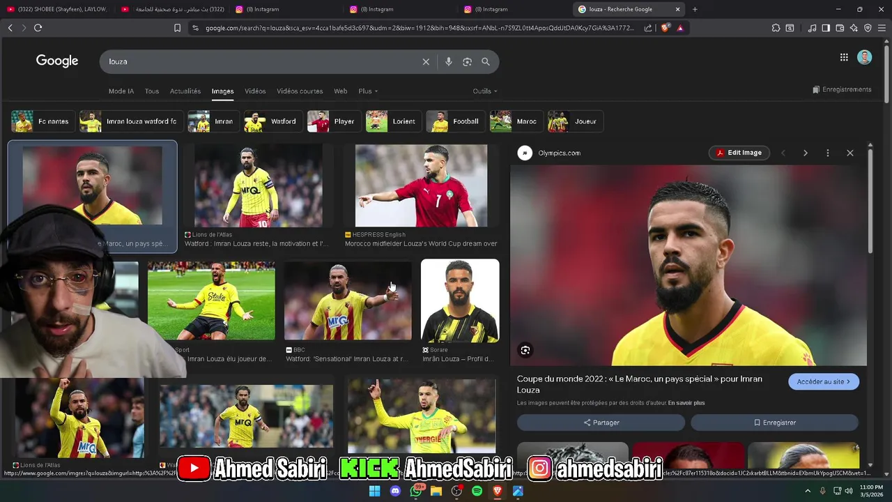Toggle the browser sidebar panel icon
The width and height of the screenshot is (892, 502).
(826, 28)
